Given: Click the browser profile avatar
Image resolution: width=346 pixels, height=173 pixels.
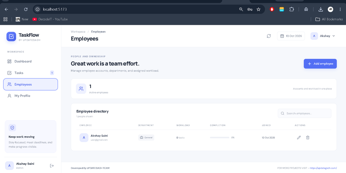Looking at the screenshot, I should (x=330, y=9).
